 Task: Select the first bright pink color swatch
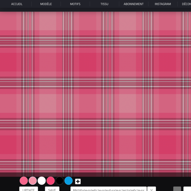(x=24, y=181)
